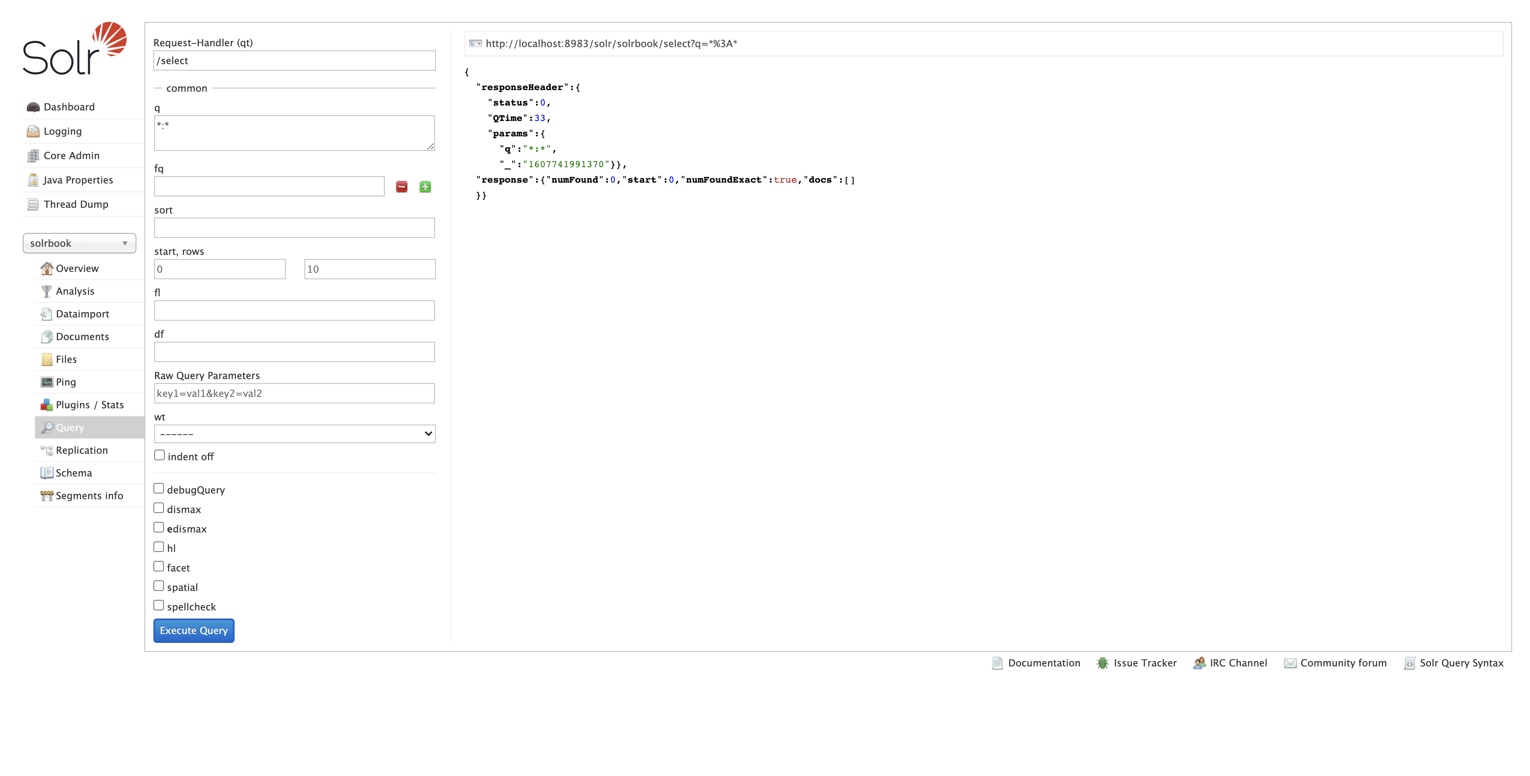Click the Execute Query button
This screenshot has width=1530, height=776.
coord(194,630)
